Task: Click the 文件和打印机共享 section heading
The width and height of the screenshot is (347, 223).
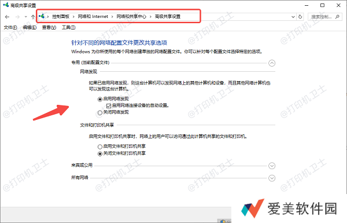Action: (x=97, y=125)
